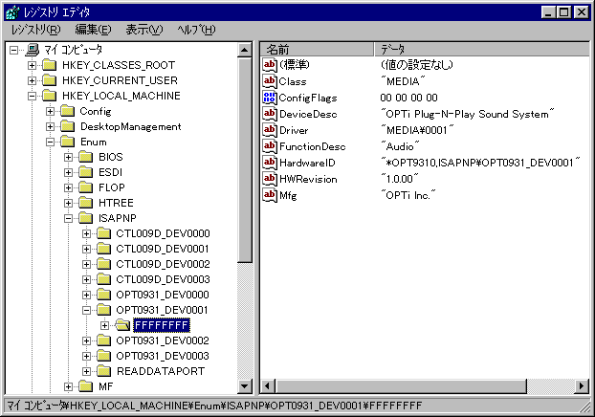This screenshot has width=595, height=417.
Task: Expand the CTL009D_DEV0000 key
Action: (x=86, y=233)
